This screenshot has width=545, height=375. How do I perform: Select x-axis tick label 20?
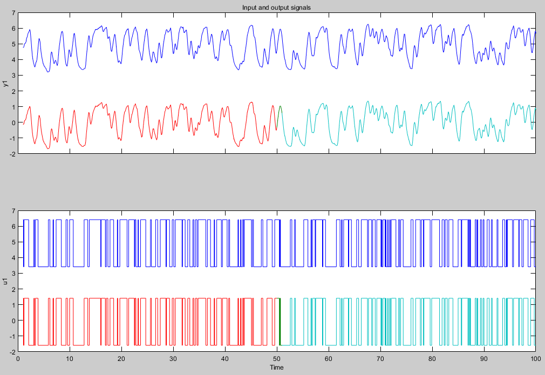point(121,358)
